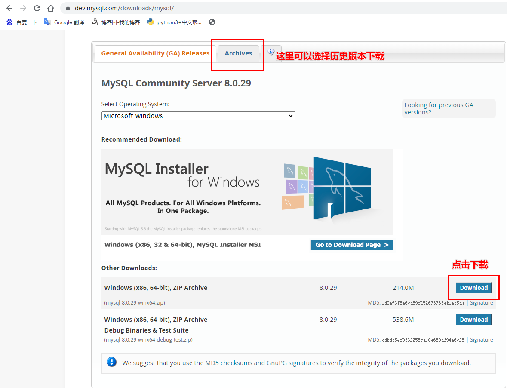Open MD5 checksums and GnuPG signatures link
Image resolution: width=507 pixels, height=388 pixels.
262,363
